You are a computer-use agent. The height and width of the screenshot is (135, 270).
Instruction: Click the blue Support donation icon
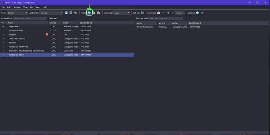pyautogui.click(x=197, y=13)
